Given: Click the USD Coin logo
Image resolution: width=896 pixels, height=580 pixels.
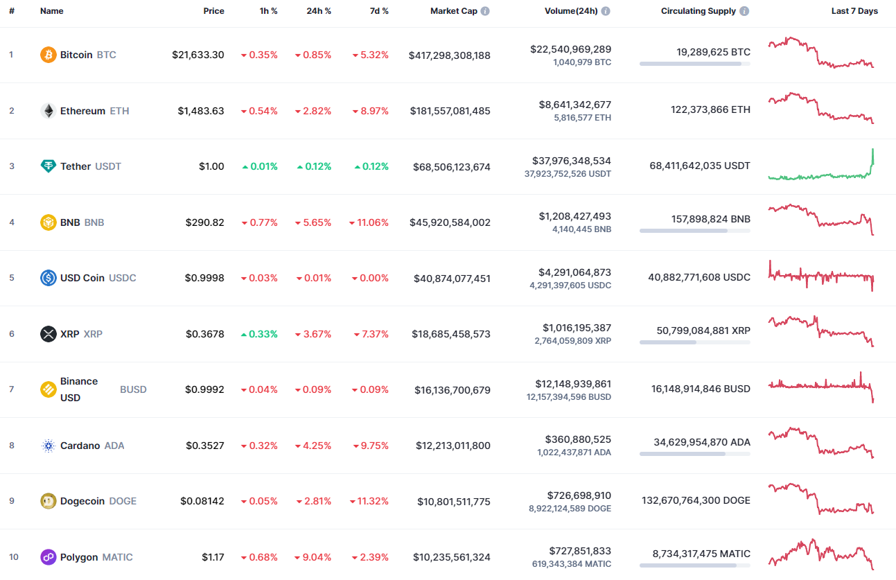Looking at the screenshot, I should 47,277.
